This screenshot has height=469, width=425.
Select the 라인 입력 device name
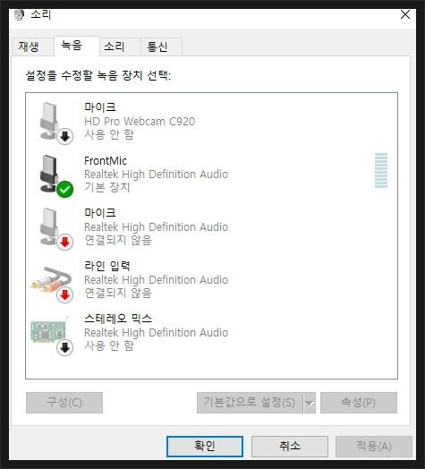(x=107, y=266)
